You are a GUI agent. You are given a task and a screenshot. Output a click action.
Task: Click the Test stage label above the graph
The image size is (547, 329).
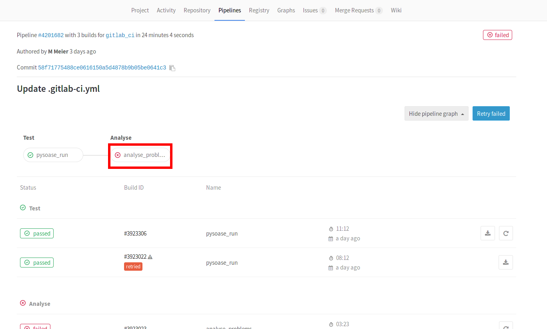[x=29, y=137]
